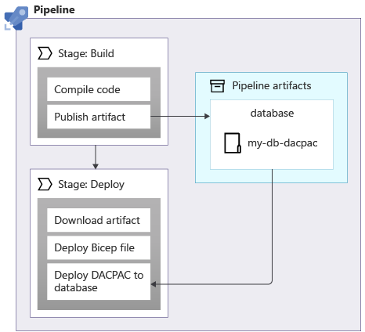Click the my-db-dacpac file icon
The width and height of the screenshot is (365, 332).
(x=233, y=143)
